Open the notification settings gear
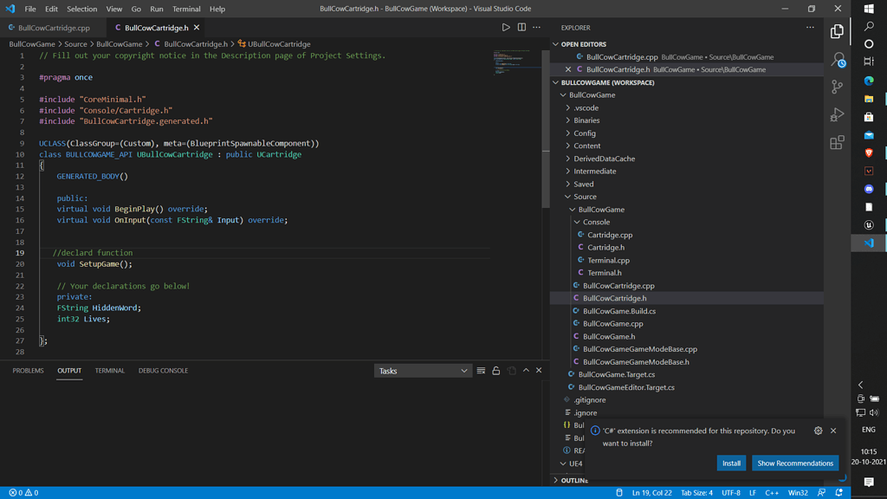This screenshot has height=499, width=887. 817,431
